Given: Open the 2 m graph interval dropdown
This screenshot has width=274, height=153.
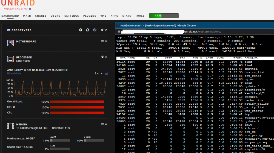Looking at the screenshot, I should pyautogui.click(x=99, y=73).
